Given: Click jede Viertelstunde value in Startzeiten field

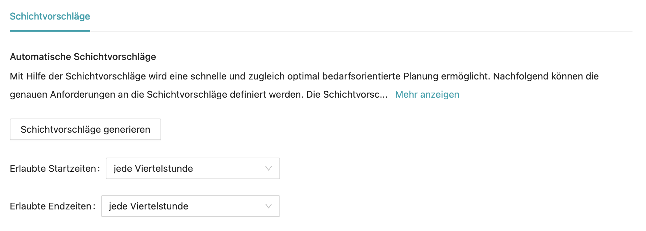Looking at the screenshot, I should pos(152,168).
